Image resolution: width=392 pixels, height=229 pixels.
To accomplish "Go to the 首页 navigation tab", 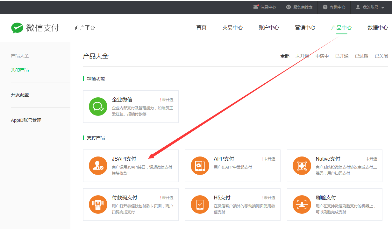I will [x=201, y=28].
